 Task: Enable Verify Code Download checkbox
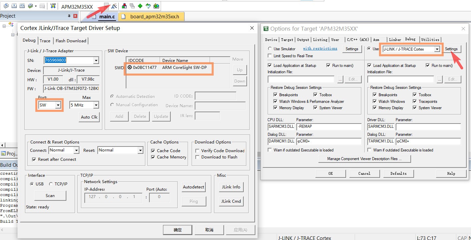(x=198, y=151)
